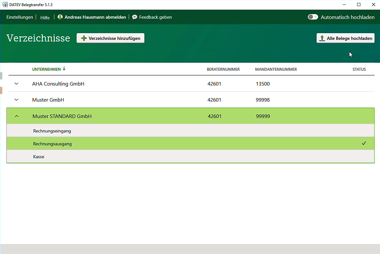380x254 pixels.
Task: Expand the AHA Consulting GmbH row
Action: click(x=16, y=84)
